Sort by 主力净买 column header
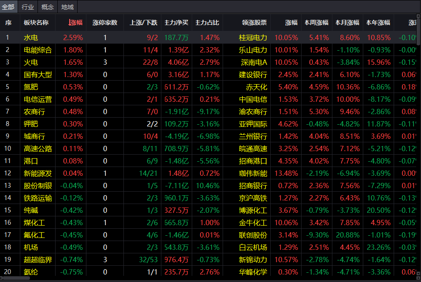421x282 pixels. tap(176, 22)
